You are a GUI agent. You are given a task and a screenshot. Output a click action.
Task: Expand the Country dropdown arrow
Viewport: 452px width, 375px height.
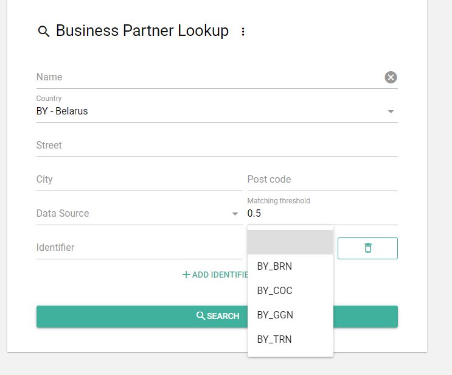point(391,111)
